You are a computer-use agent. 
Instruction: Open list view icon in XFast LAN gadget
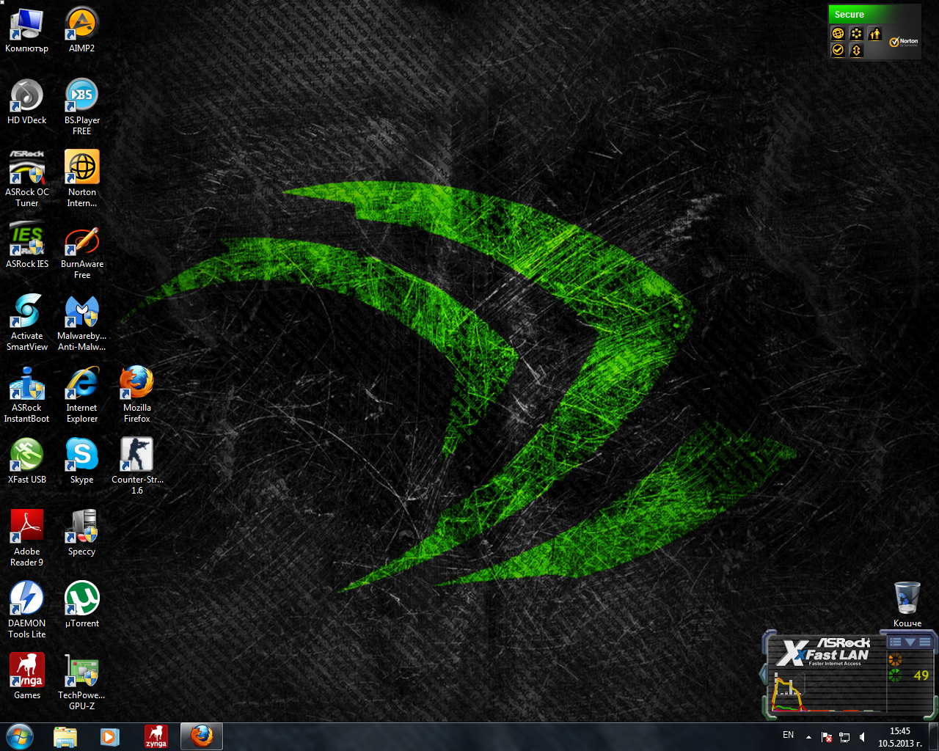895,642
